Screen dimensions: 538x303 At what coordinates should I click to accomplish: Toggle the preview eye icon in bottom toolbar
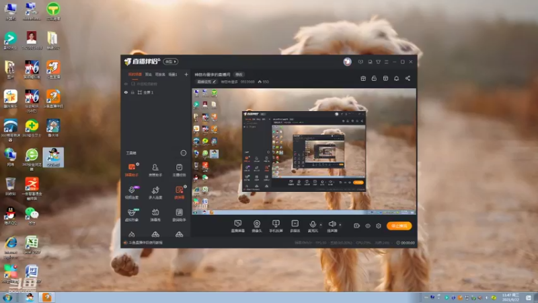[x=367, y=226]
